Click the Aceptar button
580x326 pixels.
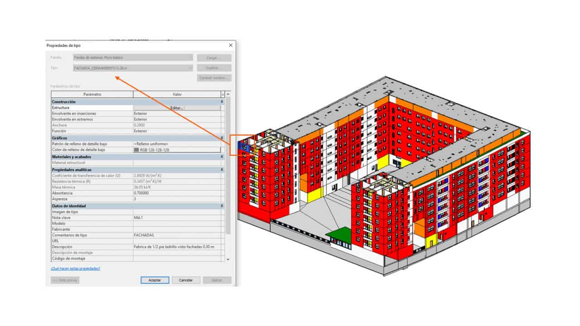pyautogui.click(x=155, y=280)
